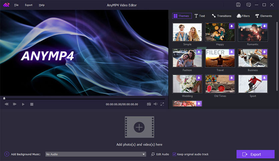
Task: Select the Fashion theme thumbnail
Action: coord(187,58)
